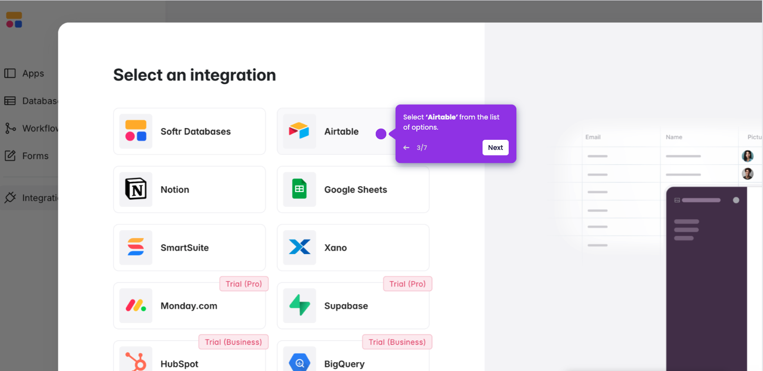Click the Monday.com logo icon
763x371 pixels.
(x=136, y=306)
